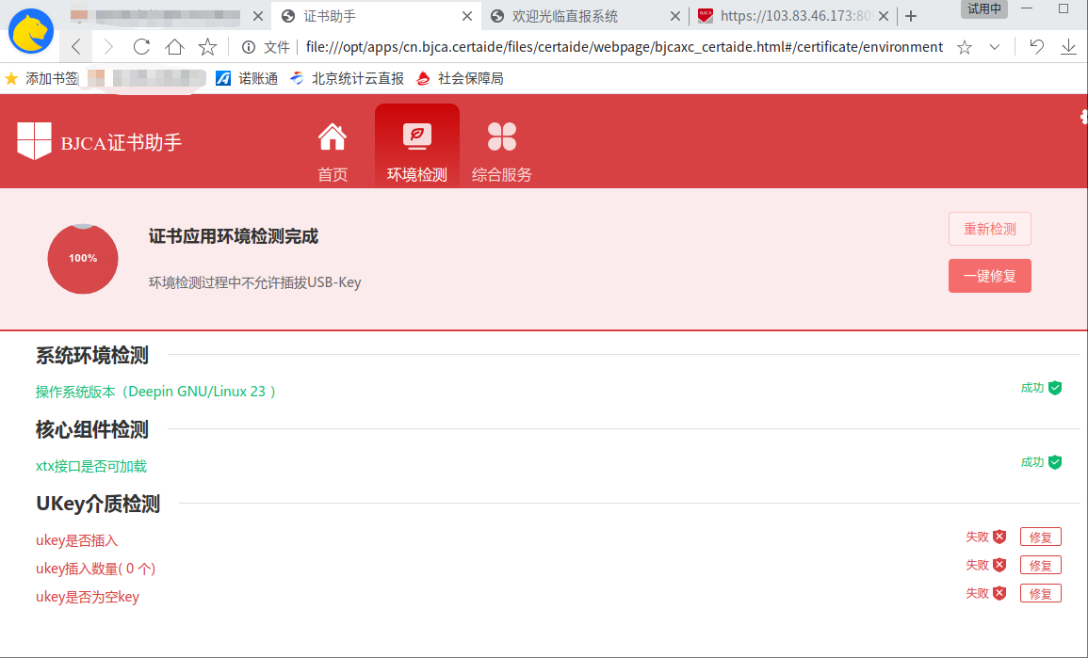This screenshot has width=1088, height=658.
Task: Click the site info icon in address bar
Action: (249, 46)
